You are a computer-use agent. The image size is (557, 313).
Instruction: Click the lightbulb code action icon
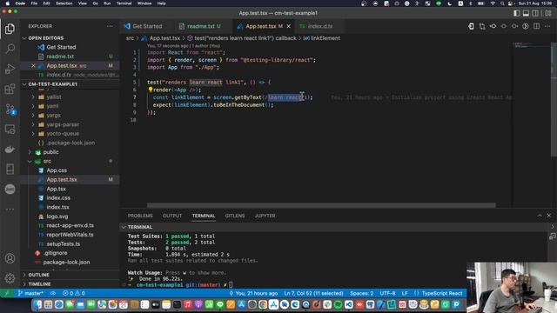(x=151, y=90)
